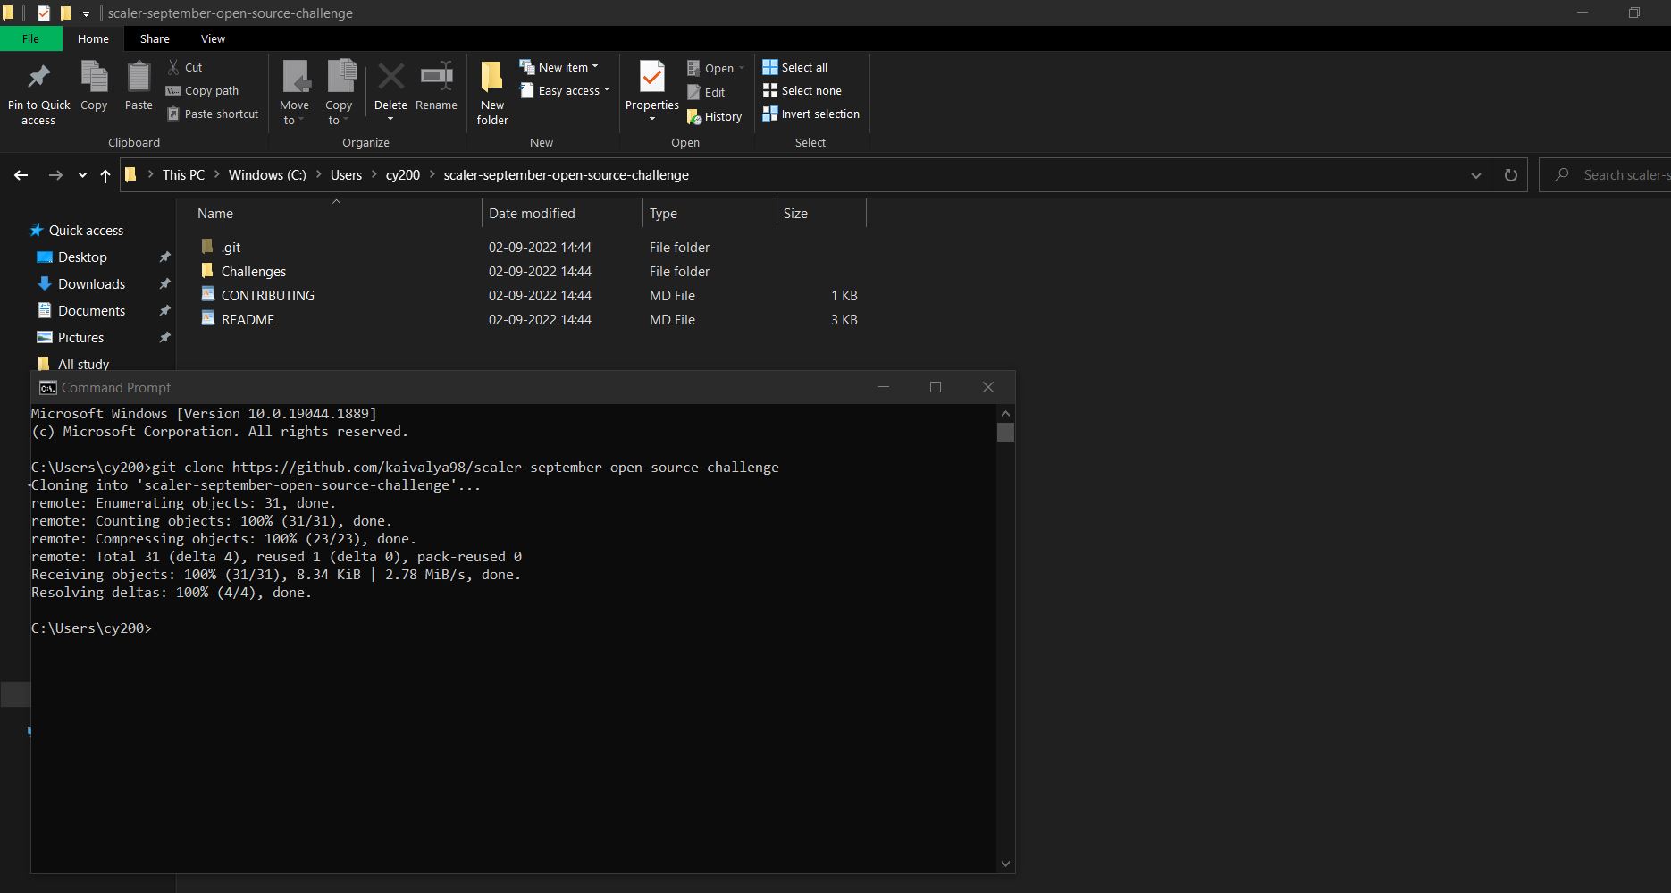Switch to the Home tab
Viewport: 1671px width, 893px height.
(93, 38)
